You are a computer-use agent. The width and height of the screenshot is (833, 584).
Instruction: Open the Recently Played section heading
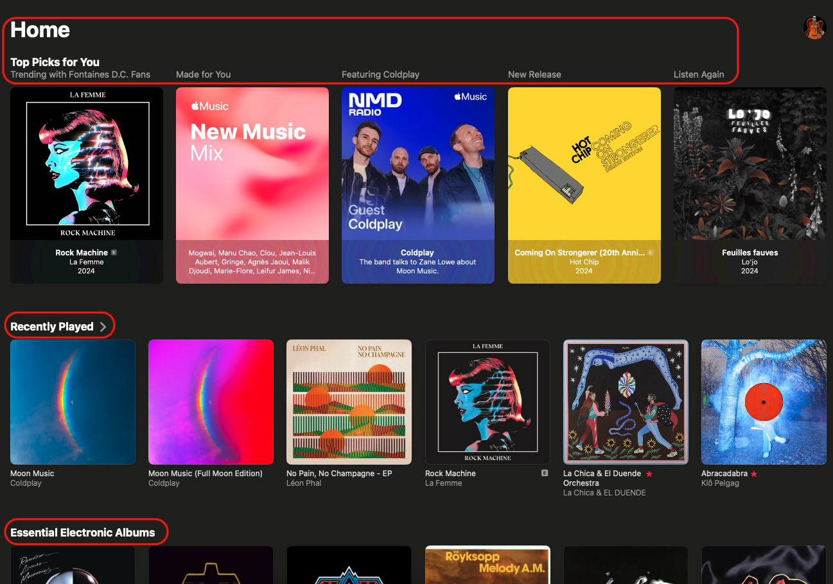[x=52, y=327]
